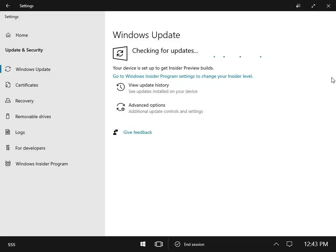Click the remote display icon in title bar
Viewport: 336px width, 252px height.
(x=298, y=6)
